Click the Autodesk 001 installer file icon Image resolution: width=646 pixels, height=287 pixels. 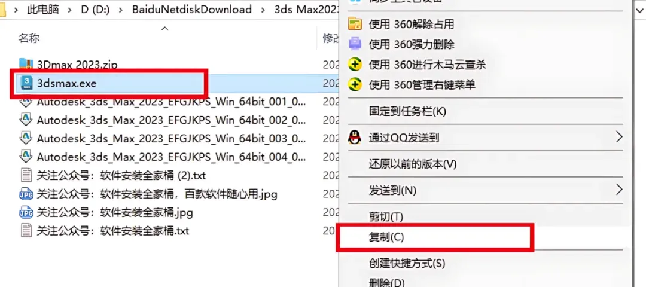click(x=26, y=102)
